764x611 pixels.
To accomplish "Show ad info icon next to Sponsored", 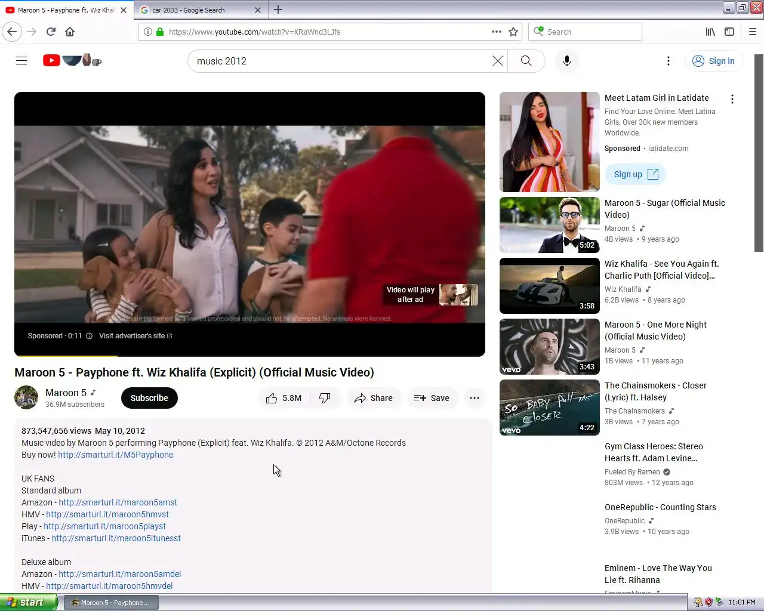I will click(89, 336).
